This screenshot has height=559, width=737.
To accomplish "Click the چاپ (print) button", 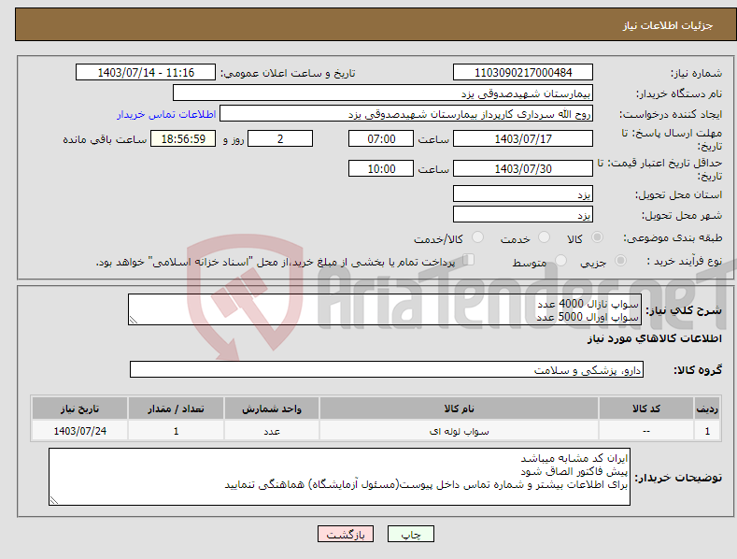I will click(x=410, y=534).
